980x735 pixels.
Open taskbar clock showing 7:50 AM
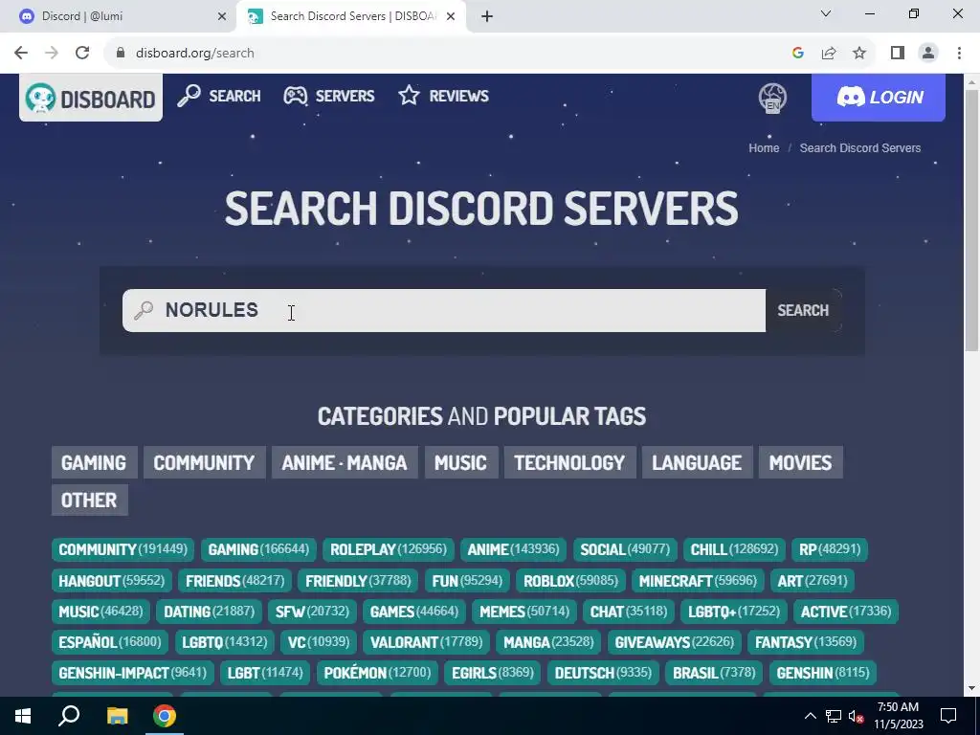(x=898, y=716)
